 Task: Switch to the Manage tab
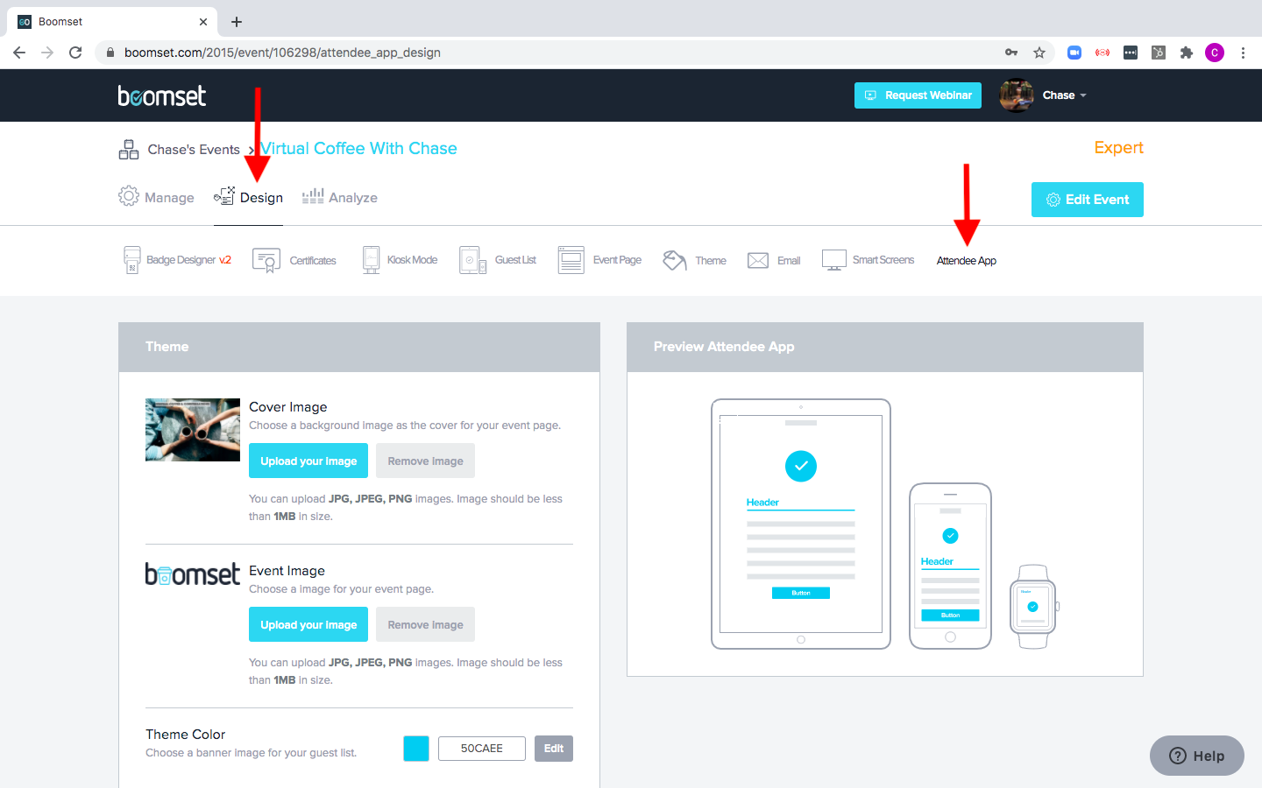coord(157,197)
